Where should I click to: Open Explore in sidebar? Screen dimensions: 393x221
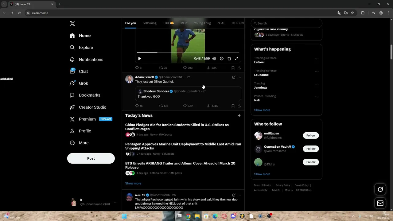(81, 48)
